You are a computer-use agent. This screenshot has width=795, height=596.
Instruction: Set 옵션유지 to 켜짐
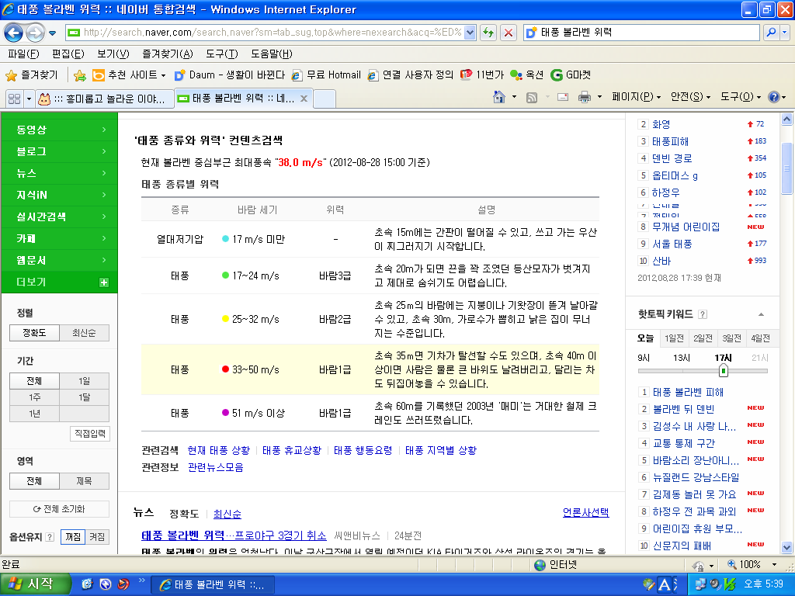click(97, 537)
